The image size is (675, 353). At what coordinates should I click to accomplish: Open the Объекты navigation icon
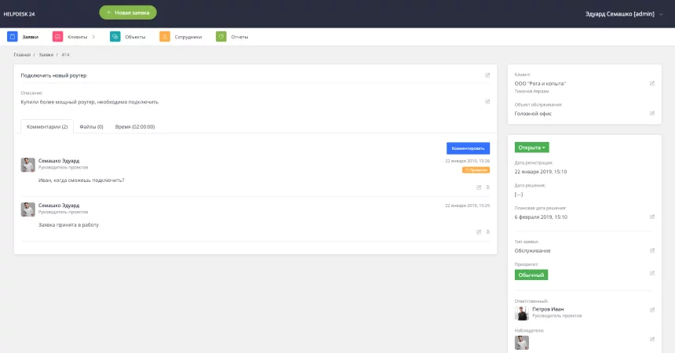pyautogui.click(x=115, y=36)
